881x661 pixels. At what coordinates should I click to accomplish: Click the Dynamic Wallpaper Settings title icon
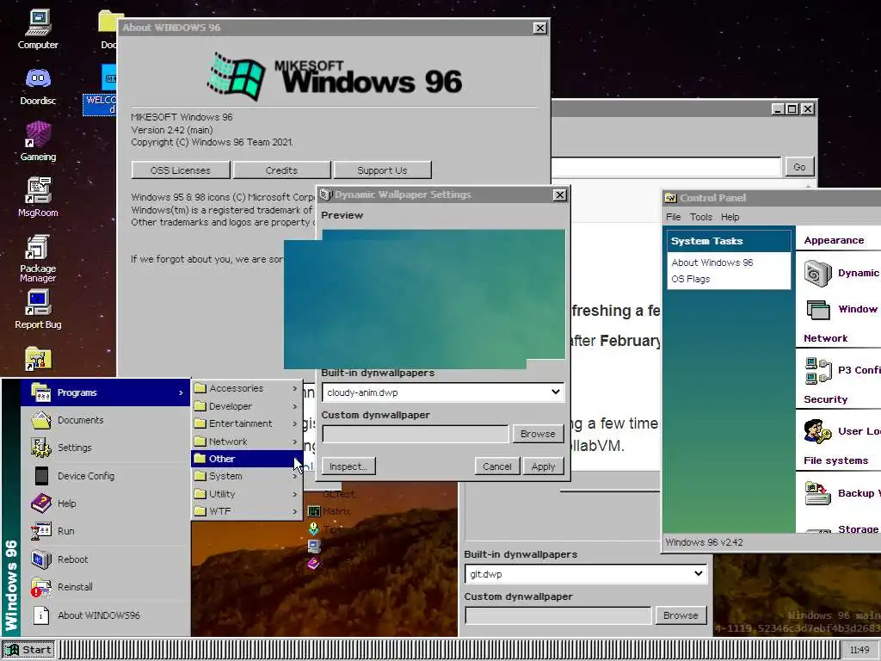pyautogui.click(x=326, y=195)
